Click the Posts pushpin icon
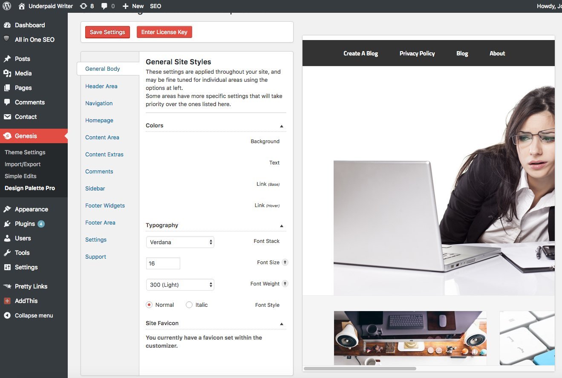This screenshot has height=378, width=562. [x=7, y=59]
